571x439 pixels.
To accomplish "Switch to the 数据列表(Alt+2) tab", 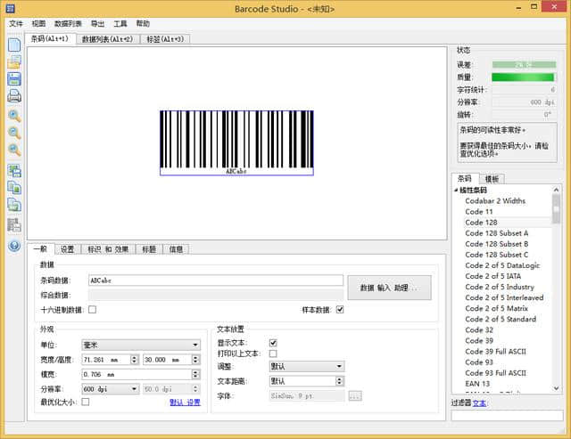I will [x=107, y=39].
